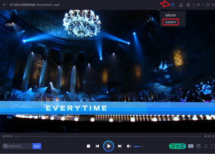Enter fullscreen mode
This screenshot has width=215, height=154.
(213, 146)
